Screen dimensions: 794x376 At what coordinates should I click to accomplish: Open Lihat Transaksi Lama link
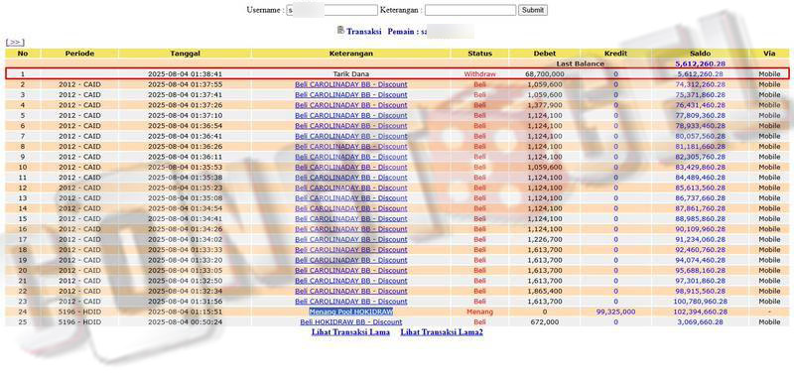(x=350, y=332)
